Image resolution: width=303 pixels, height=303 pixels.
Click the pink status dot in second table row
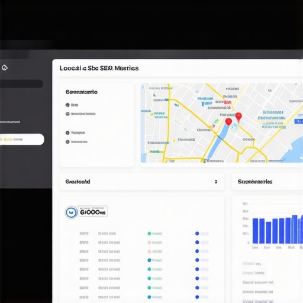point(149,243)
